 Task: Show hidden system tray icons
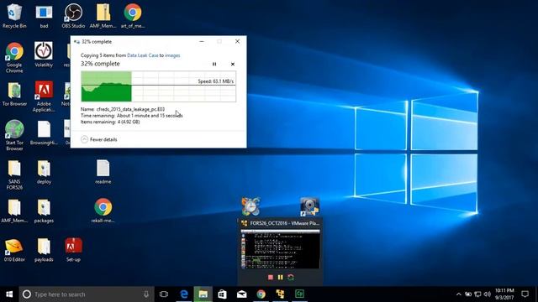click(x=459, y=294)
